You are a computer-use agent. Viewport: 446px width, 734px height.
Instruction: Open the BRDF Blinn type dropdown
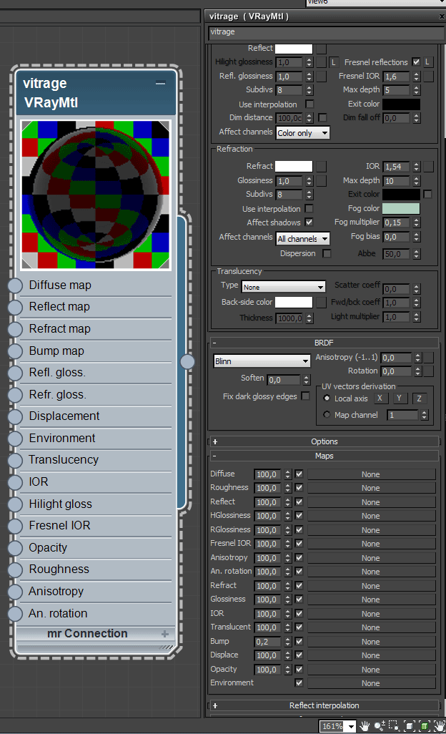pos(262,361)
